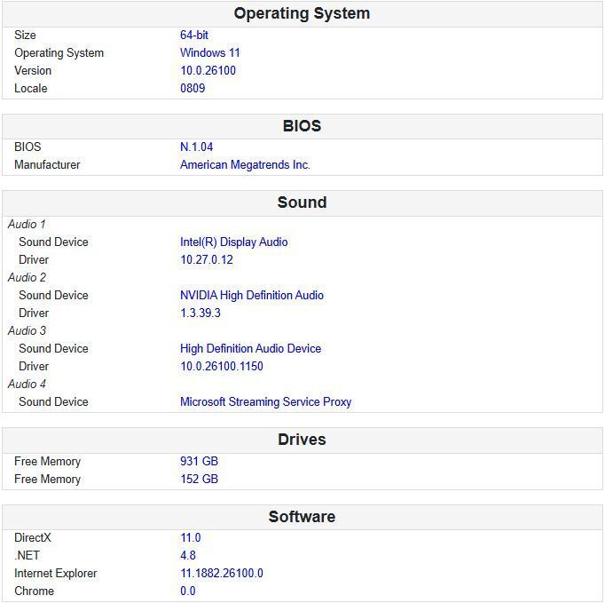Screen dimensions: 605x603
Task: Select the "BIOS" row label beside N.1.04
Action: 27,147
